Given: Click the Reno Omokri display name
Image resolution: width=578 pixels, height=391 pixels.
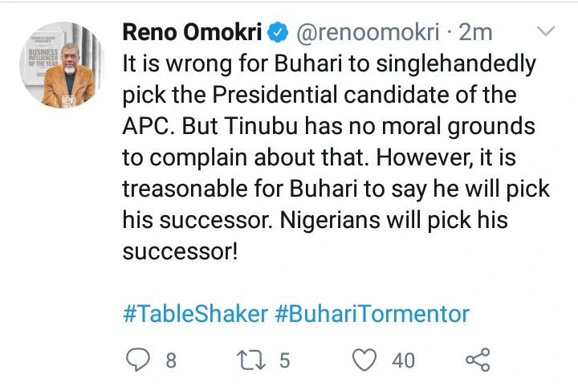Looking at the screenshot, I should [x=192, y=33].
